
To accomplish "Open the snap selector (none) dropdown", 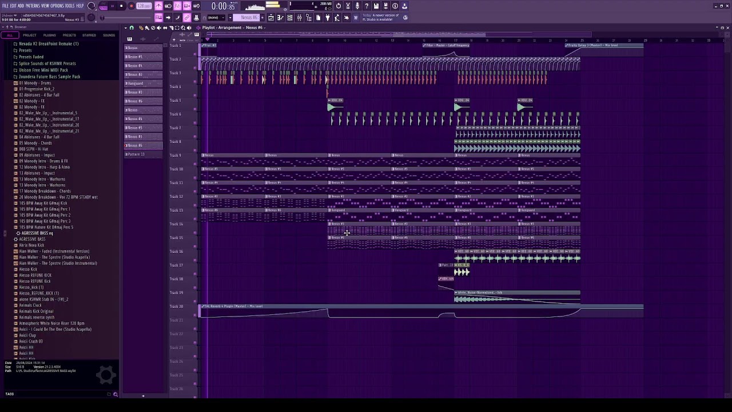I will point(217,17).
